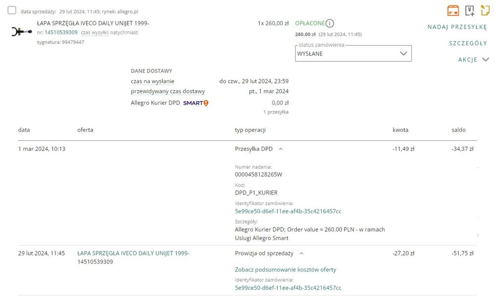Tick the order selection checkbox

(x=12, y=10)
